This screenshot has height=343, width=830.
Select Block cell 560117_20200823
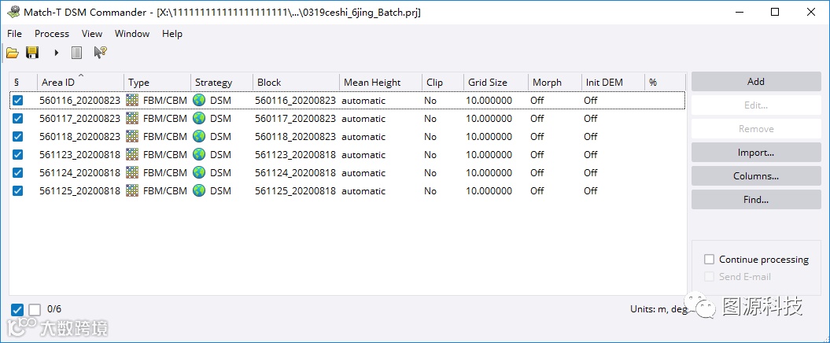[295, 119]
